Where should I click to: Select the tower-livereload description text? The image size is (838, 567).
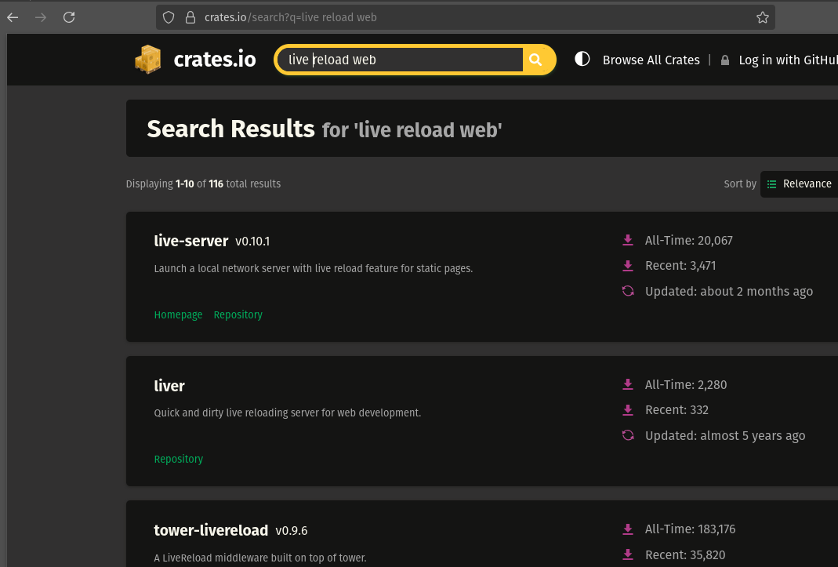click(260, 558)
